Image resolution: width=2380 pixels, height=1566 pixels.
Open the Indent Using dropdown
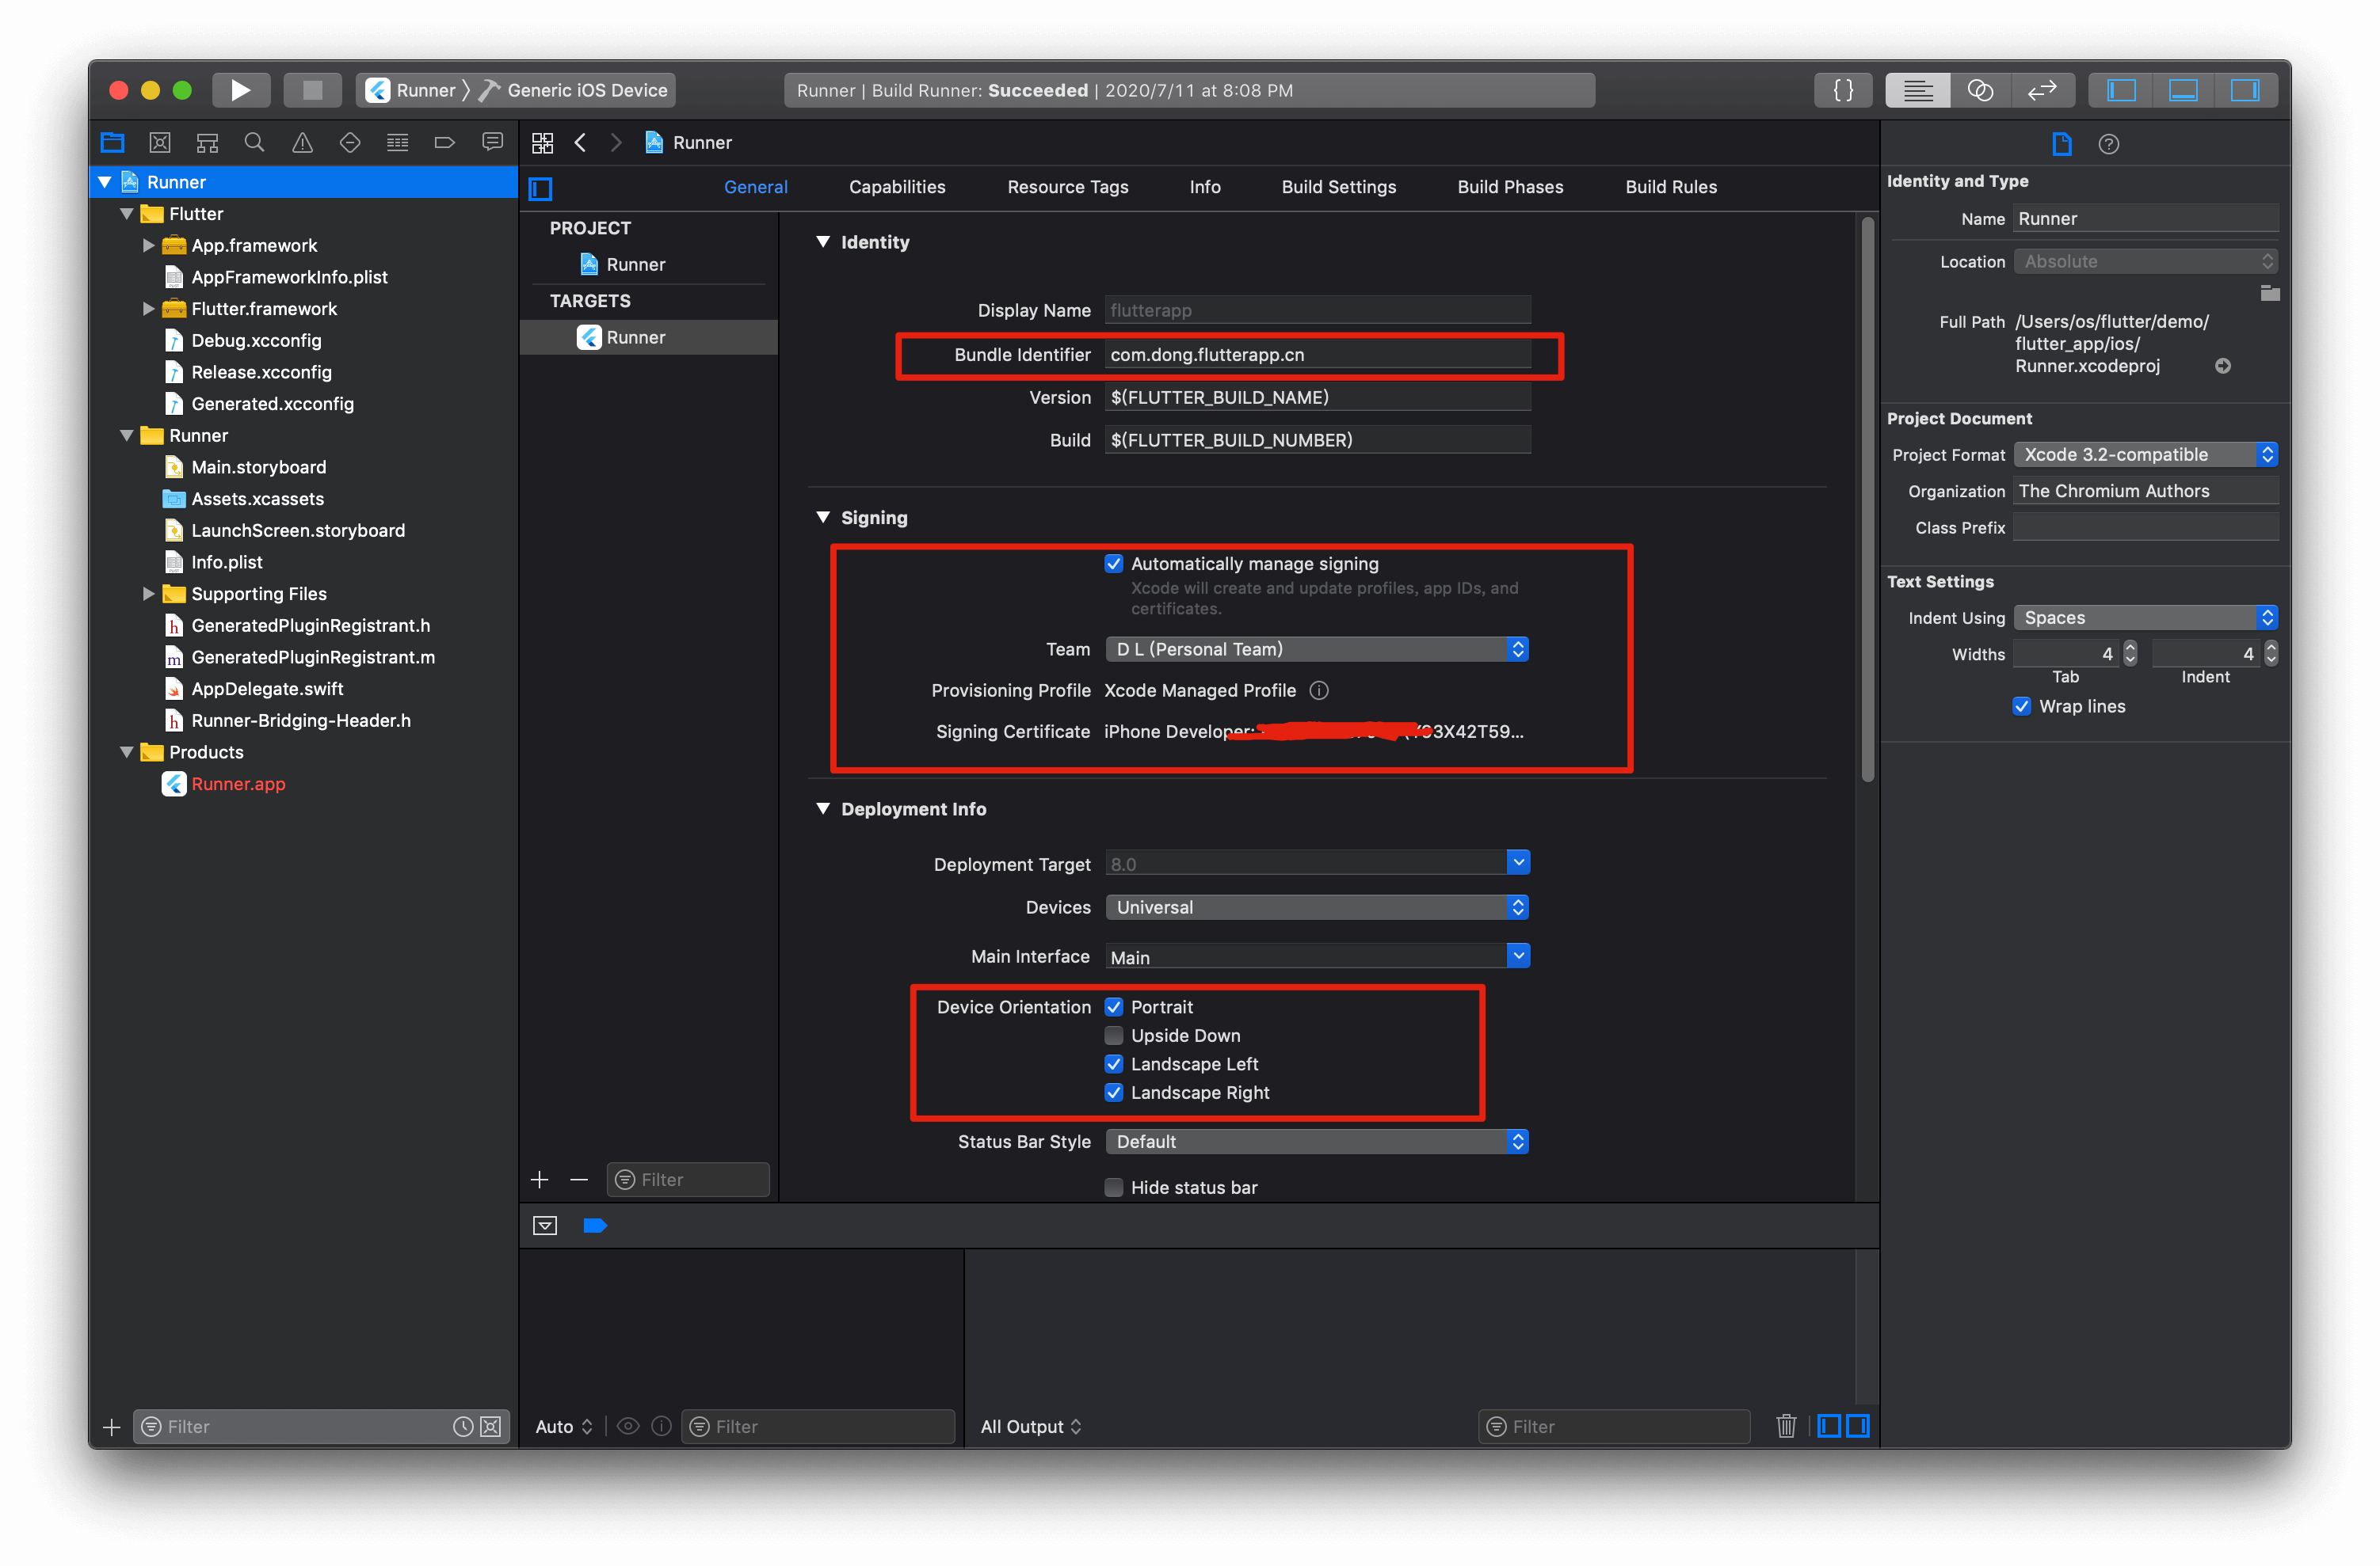click(2145, 618)
